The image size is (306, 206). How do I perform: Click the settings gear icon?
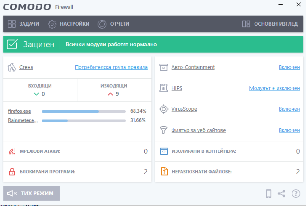tap(52, 24)
